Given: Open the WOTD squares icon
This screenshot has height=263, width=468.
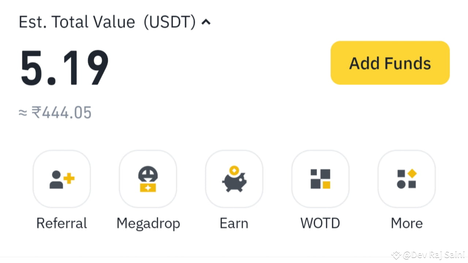Looking at the screenshot, I should click(320, 179).
